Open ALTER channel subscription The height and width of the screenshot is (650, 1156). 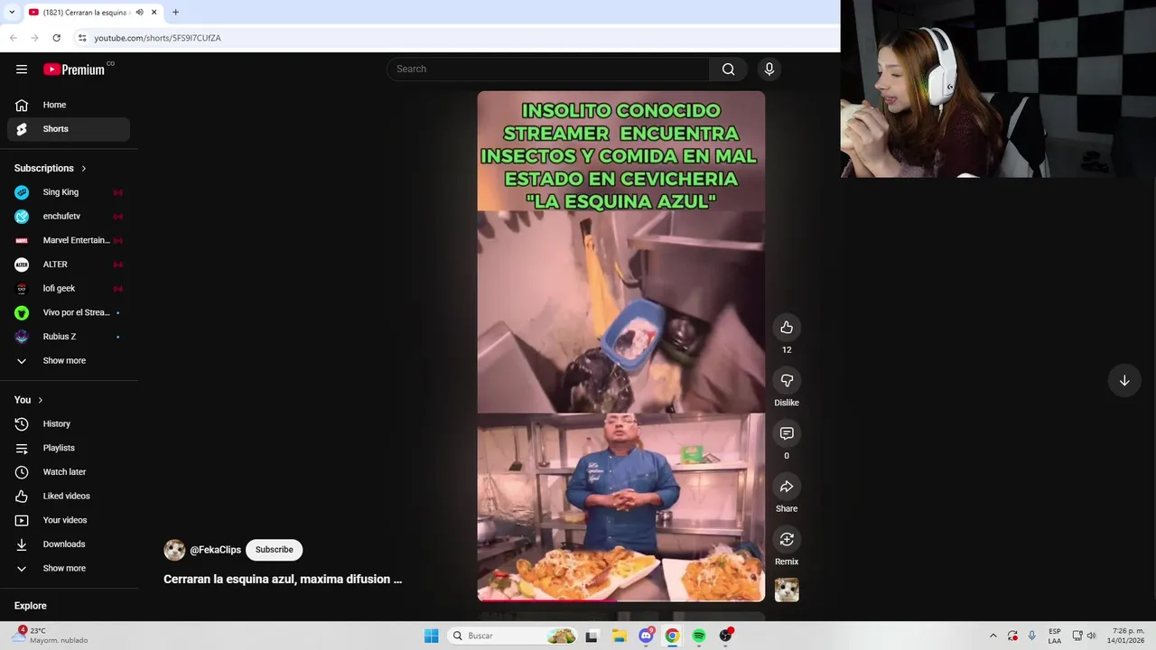(69, 265)
